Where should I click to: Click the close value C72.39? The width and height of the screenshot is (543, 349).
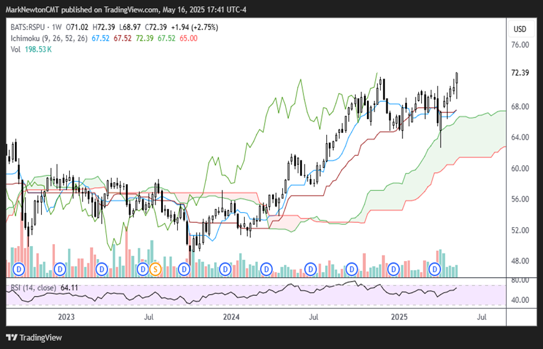point(156,27)
